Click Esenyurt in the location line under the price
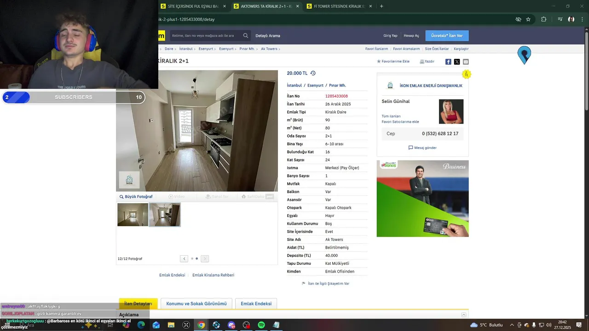 click(x=315, y=86)
